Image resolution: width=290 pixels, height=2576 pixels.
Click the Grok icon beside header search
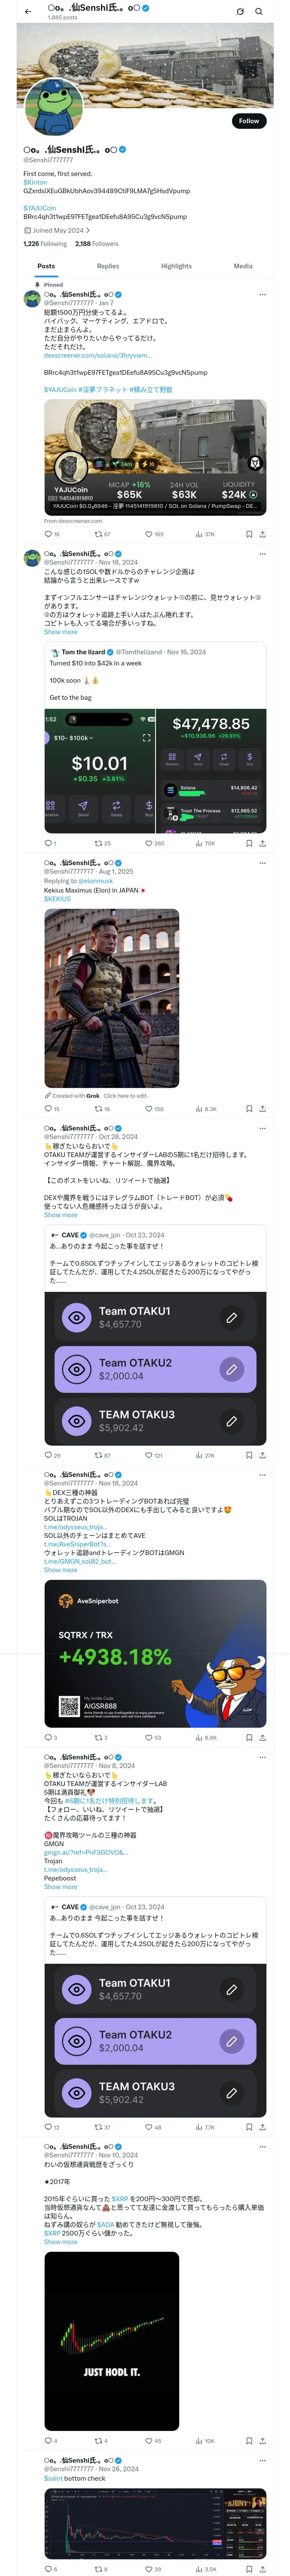pos(240,12)
